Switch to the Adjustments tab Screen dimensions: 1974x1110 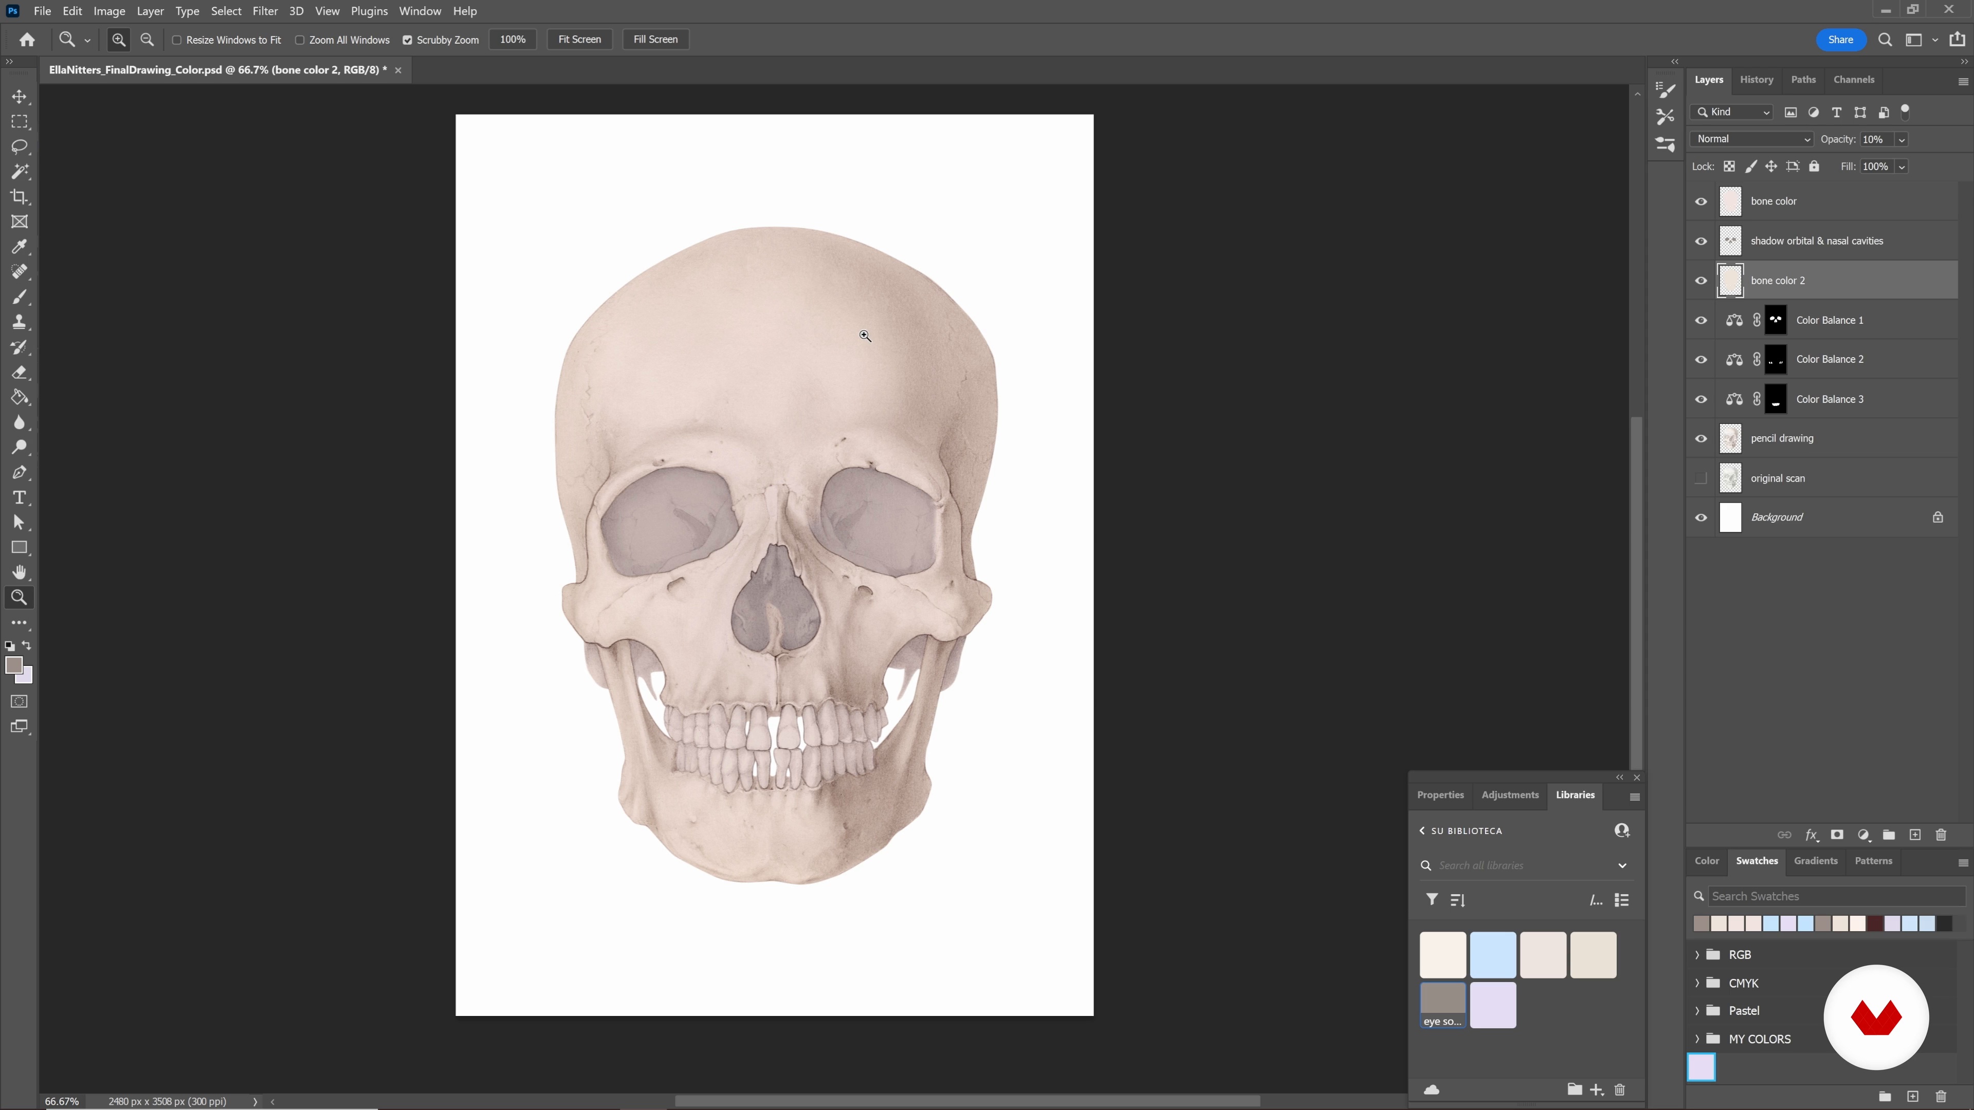[1510, 795]
